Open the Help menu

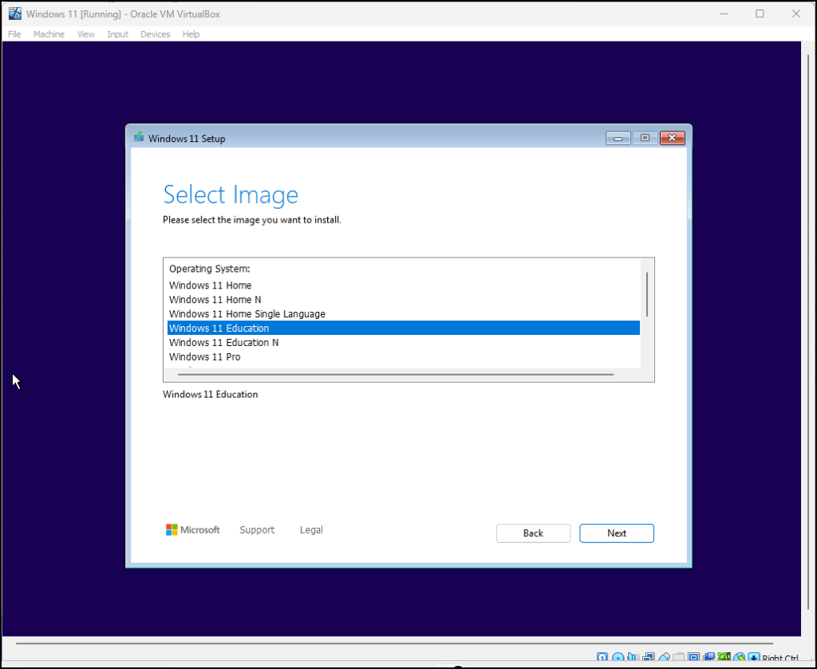(x=191, y=34)
